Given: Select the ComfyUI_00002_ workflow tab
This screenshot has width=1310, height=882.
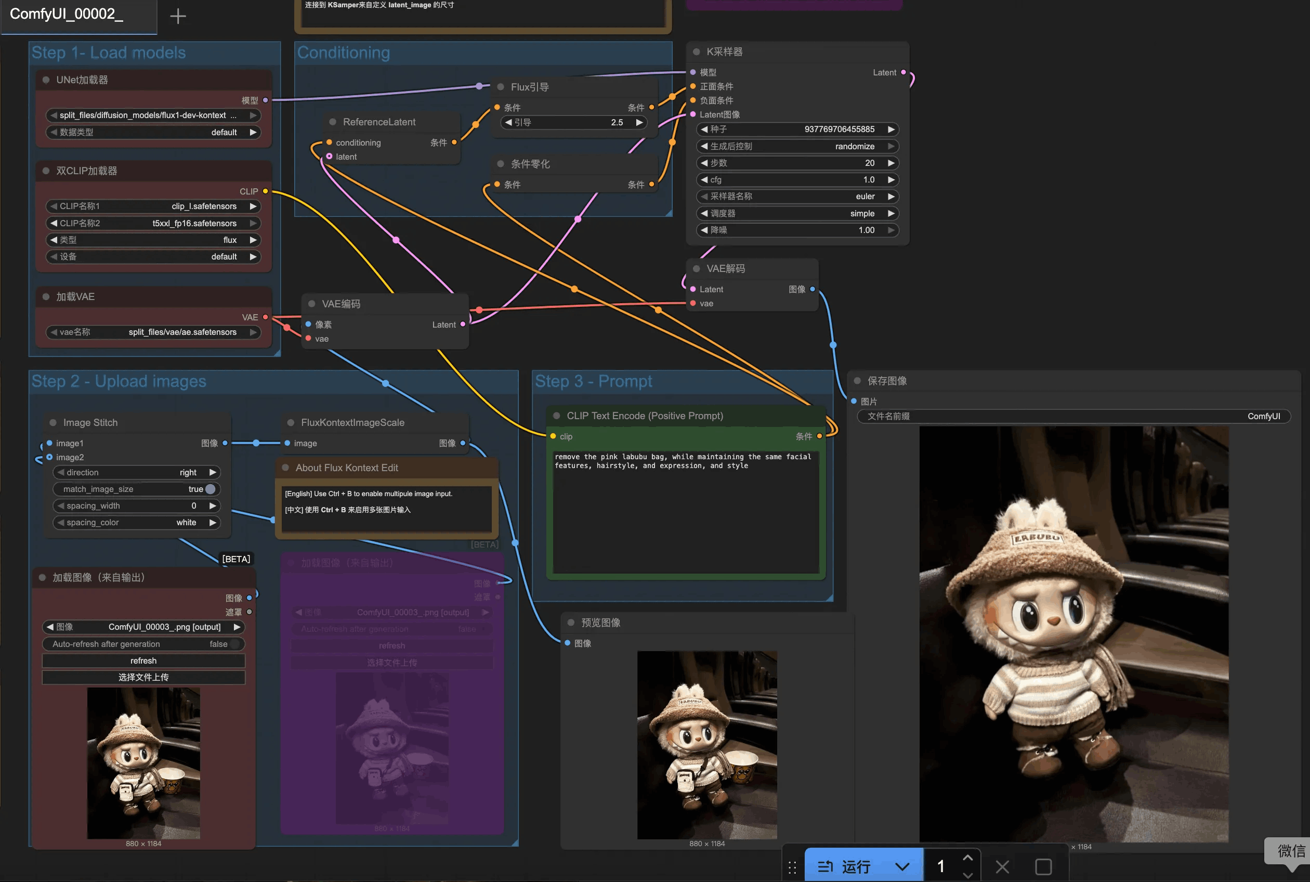Looking at the screenshot, I should coord(68,15).
